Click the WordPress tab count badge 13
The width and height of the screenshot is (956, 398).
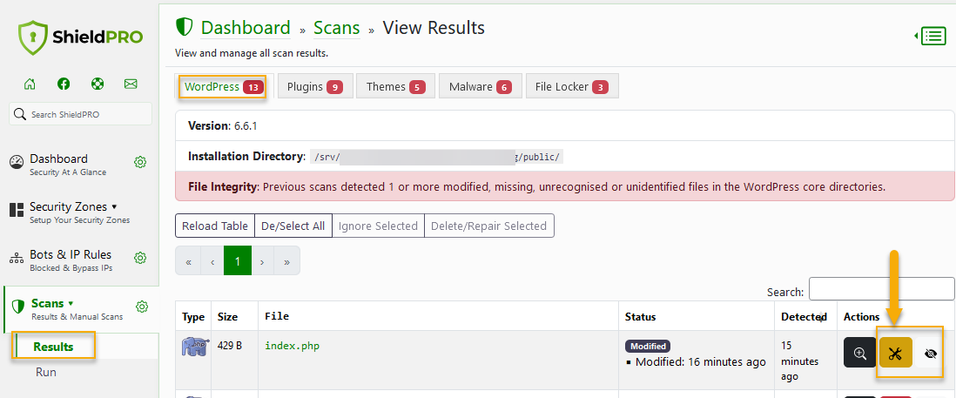252,88
